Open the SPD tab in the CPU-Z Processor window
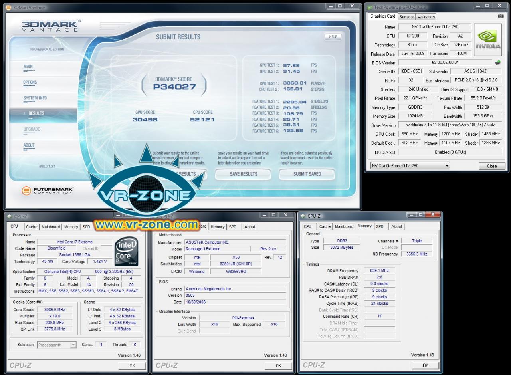The height and width of the screenshot is (375, 511). point(86,227)
